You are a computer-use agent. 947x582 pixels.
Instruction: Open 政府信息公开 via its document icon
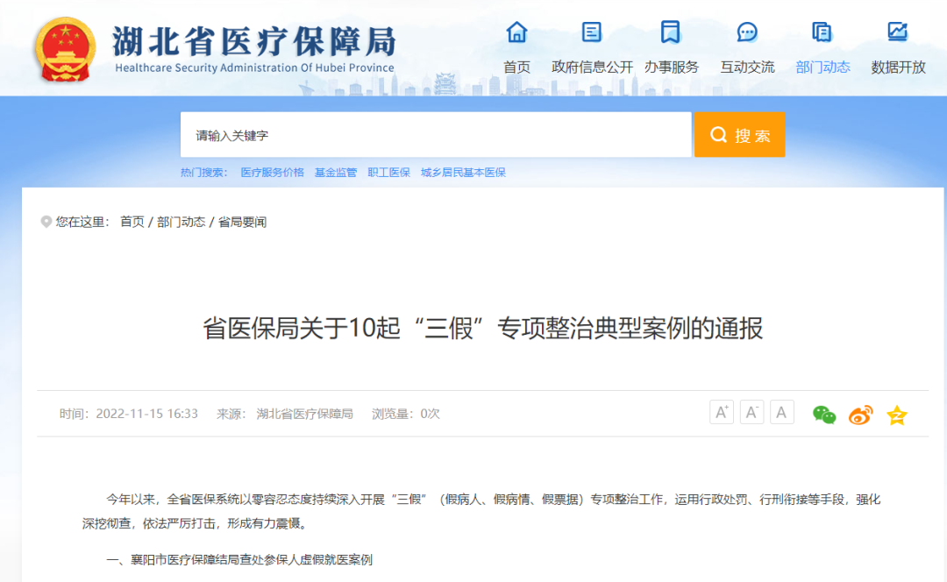coord(592,32)
